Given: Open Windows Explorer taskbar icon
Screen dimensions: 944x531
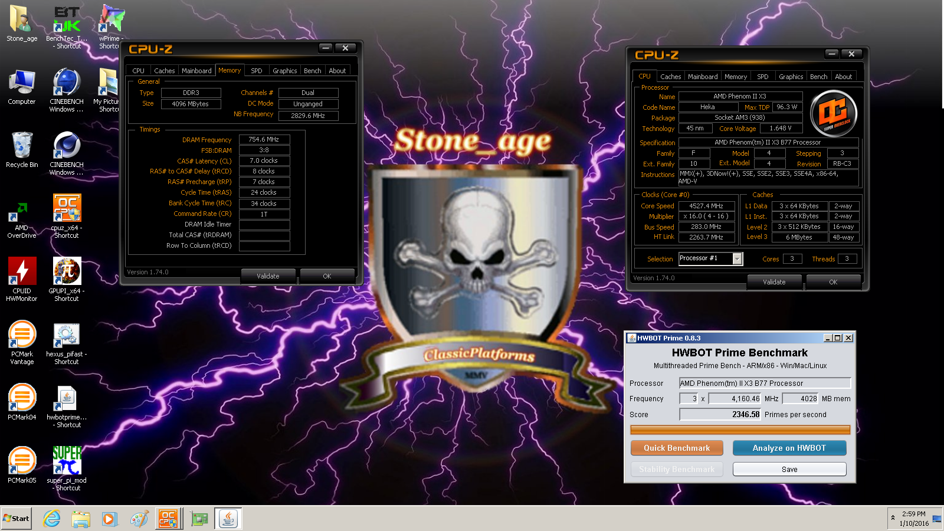Looking at the screenshot, I should (x=81, y=519).
